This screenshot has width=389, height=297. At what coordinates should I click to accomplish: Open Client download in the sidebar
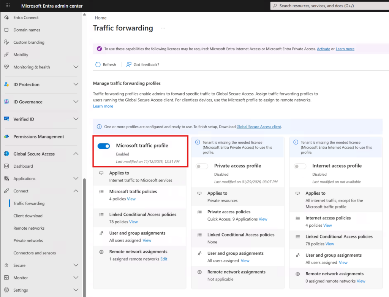coord(28,216)
